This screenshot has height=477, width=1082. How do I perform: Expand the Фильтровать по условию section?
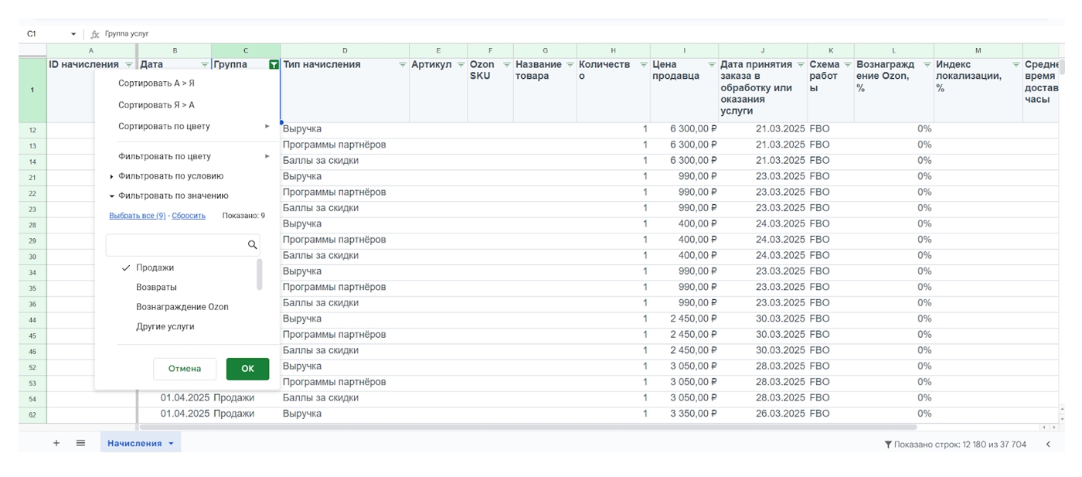(171, 176)
